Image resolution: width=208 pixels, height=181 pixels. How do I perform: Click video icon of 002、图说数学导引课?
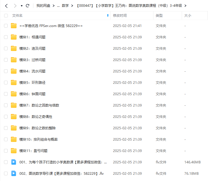[14, 173]
